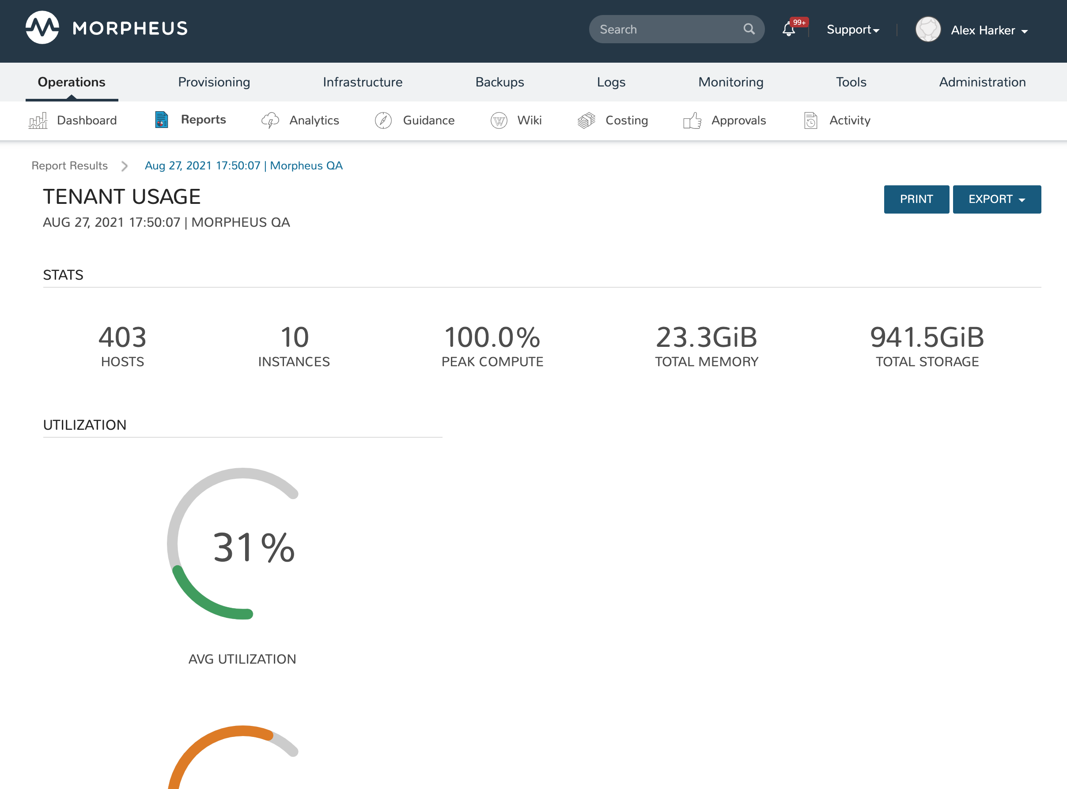Click the AVG UTILIZATION label
1067x789 pixels.
coord(242,659)
